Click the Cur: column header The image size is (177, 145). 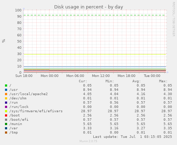(x=83, y=81)
